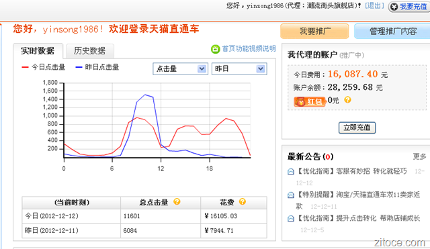Viewport: 430px width, 249px height.
Task: Click the recharge icon on 我要充值
Action: tap(394, 7)
